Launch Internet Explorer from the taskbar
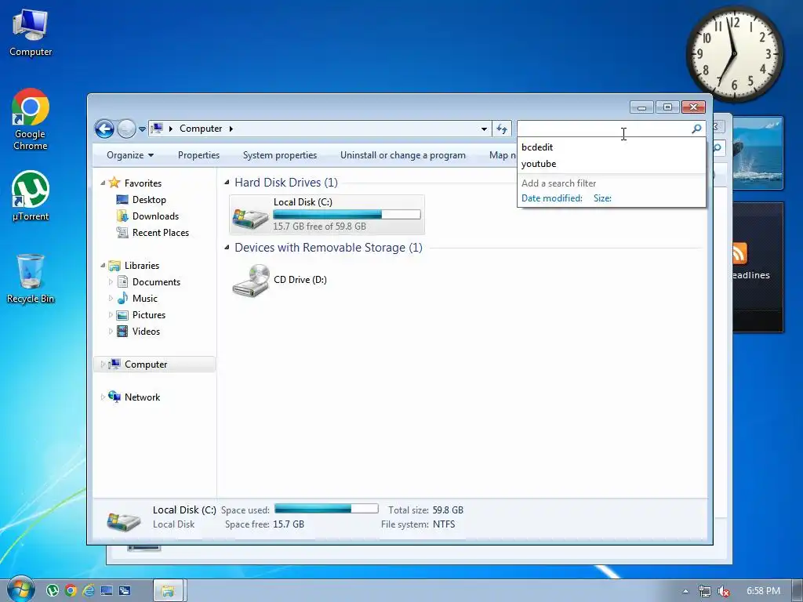The width and height of the screenshot is (803, 602). (89, 591)
